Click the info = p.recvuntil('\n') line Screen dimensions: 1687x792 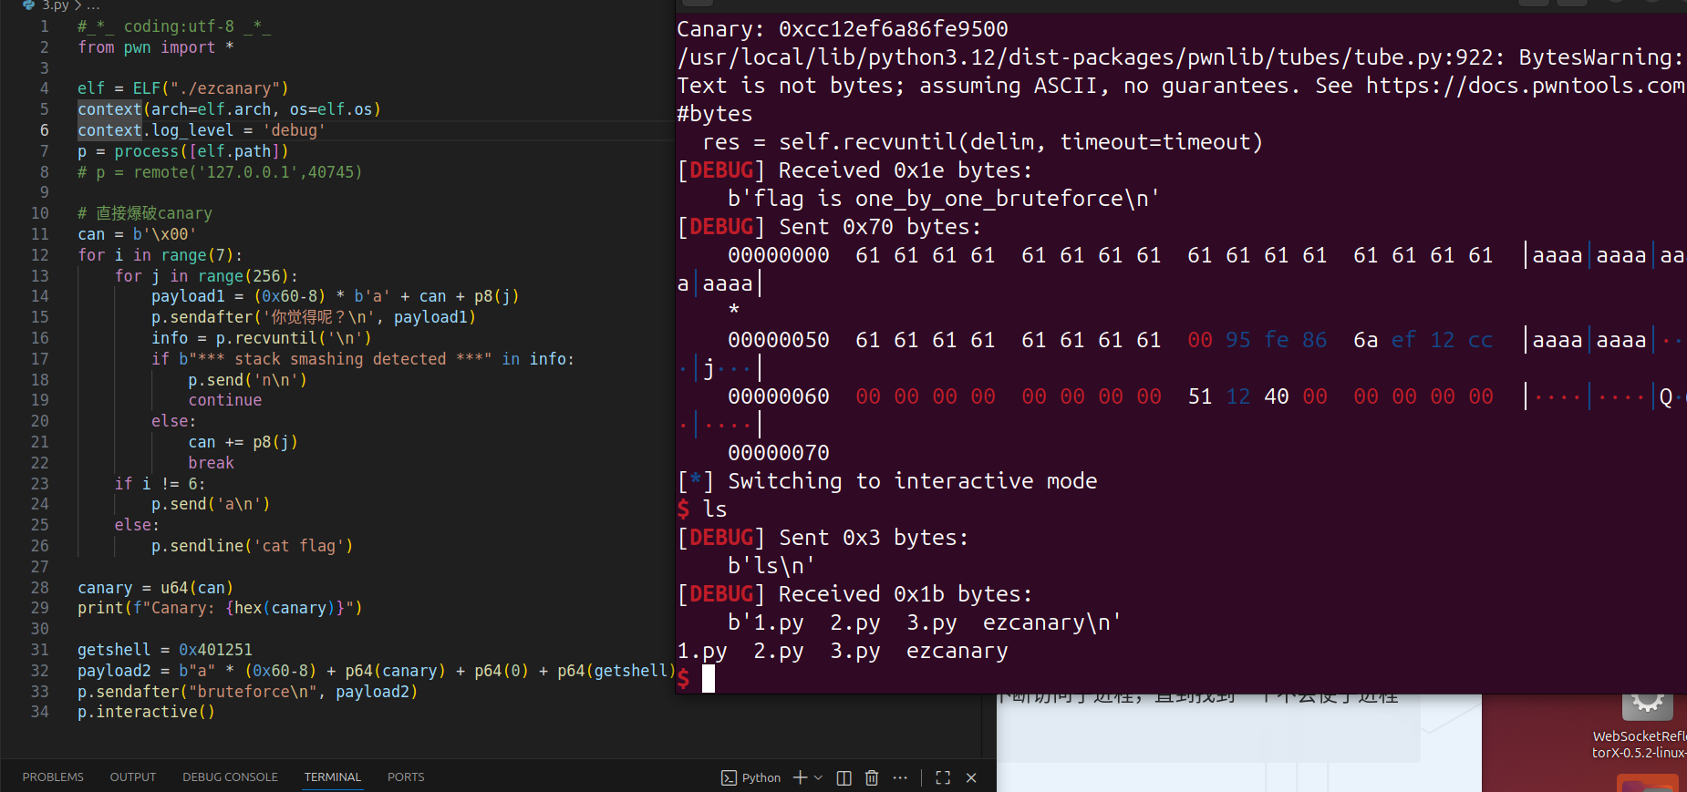click(x=261, y=338)
